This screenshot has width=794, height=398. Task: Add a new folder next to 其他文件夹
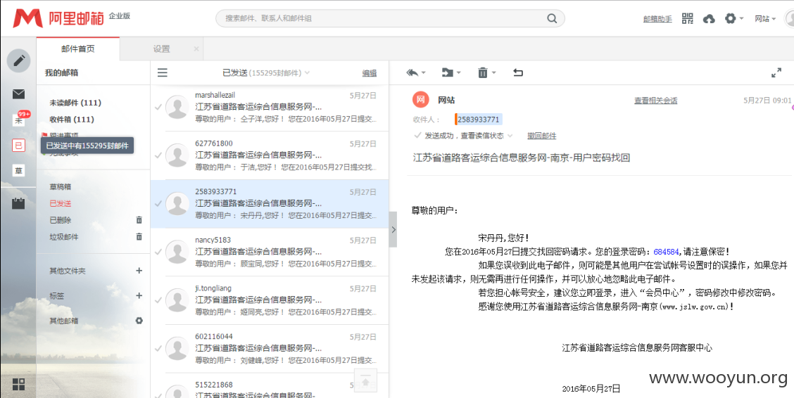point(139,271)
